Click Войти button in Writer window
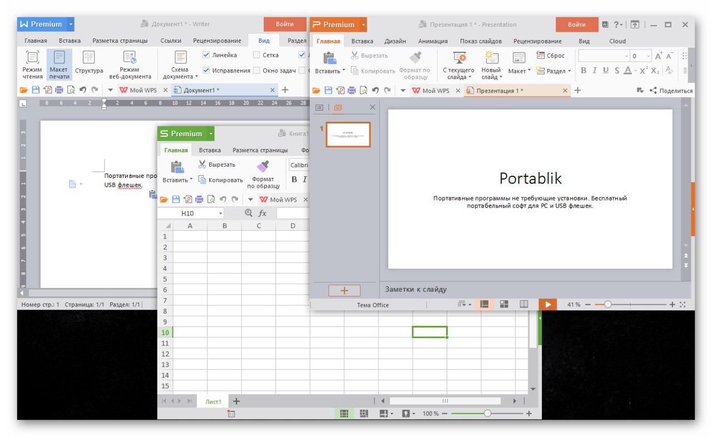712x437 pixels. pos(284,24)
